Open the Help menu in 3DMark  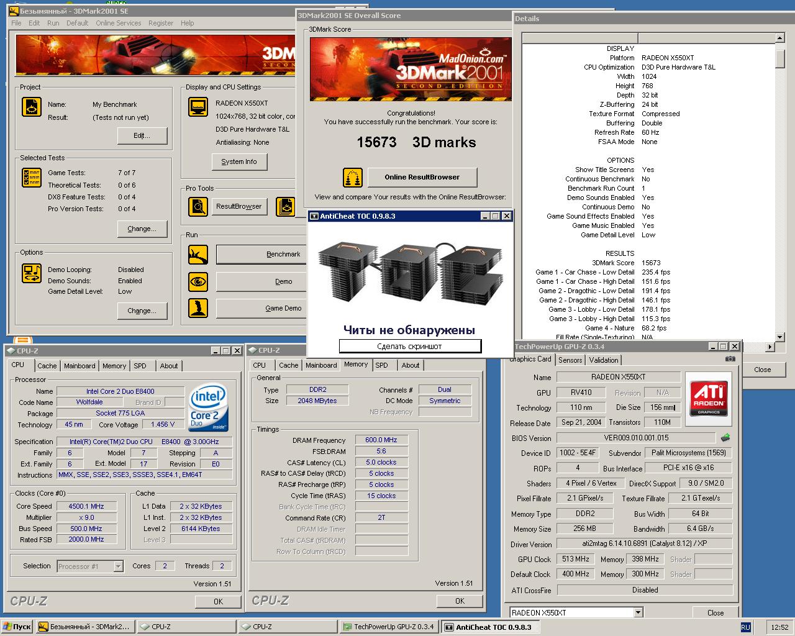(x=188, y=23)
